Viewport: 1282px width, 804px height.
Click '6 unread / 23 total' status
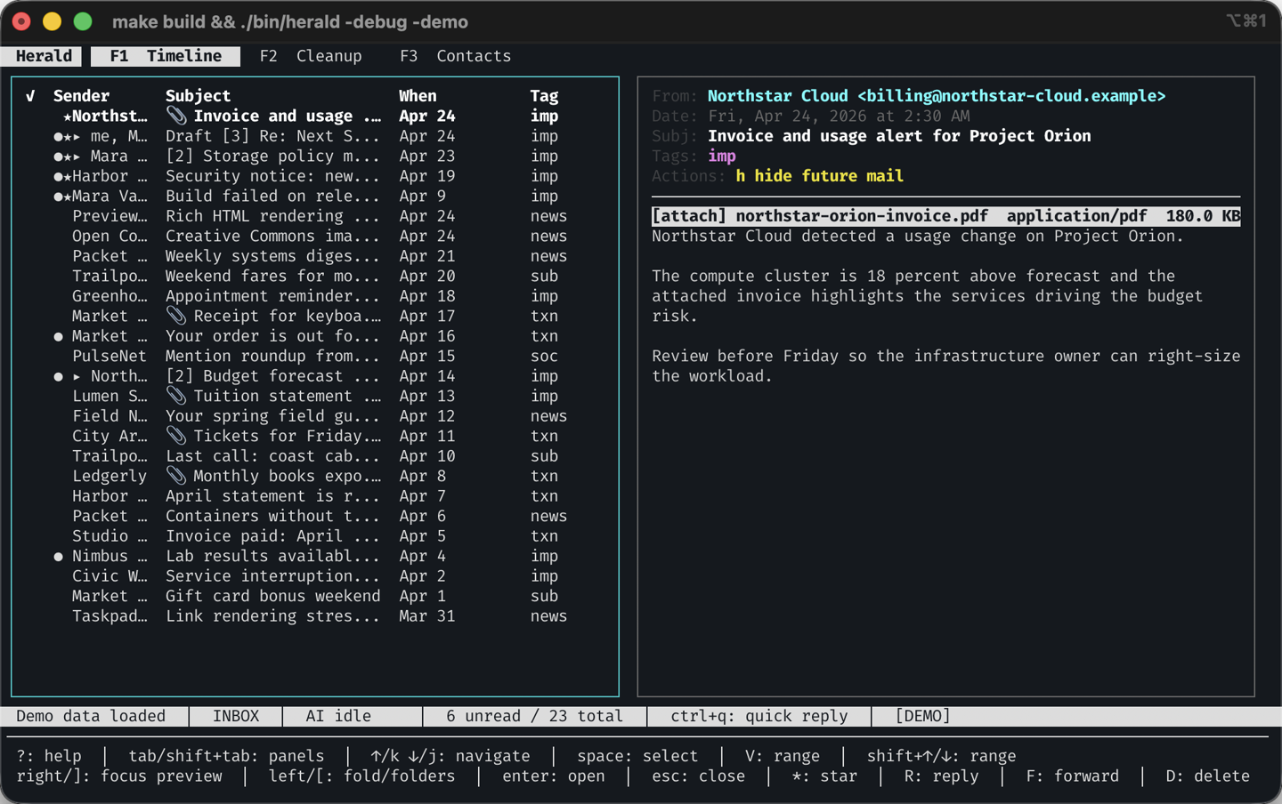click(534, 716)
